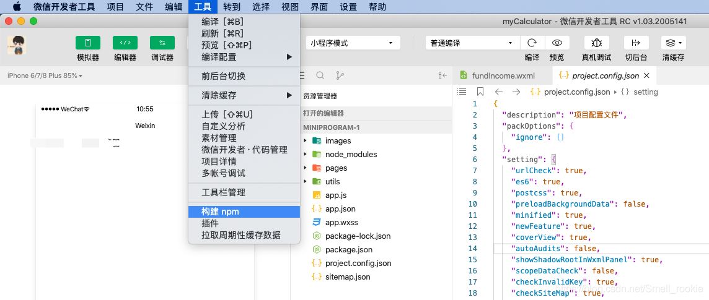The width and height of the screenshot is (709, 300).
Task: Open the Apple menu
Action: [17, 7]
